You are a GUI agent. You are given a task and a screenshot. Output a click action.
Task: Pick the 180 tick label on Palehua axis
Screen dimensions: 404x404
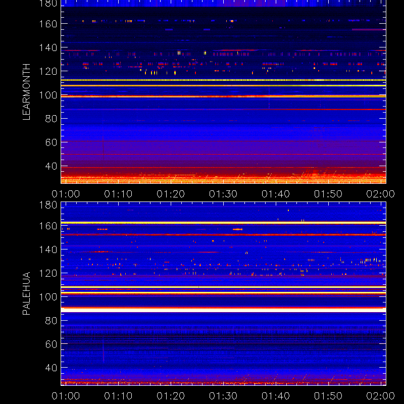click(x=48, y=205)
